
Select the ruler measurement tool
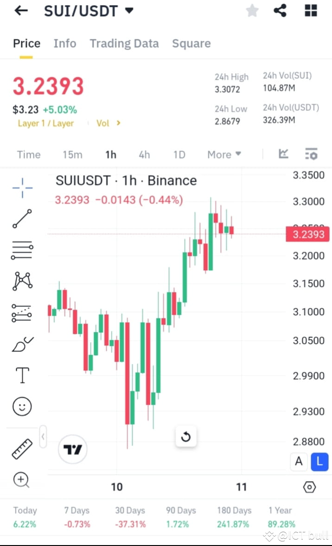click(x=21, y=449)
